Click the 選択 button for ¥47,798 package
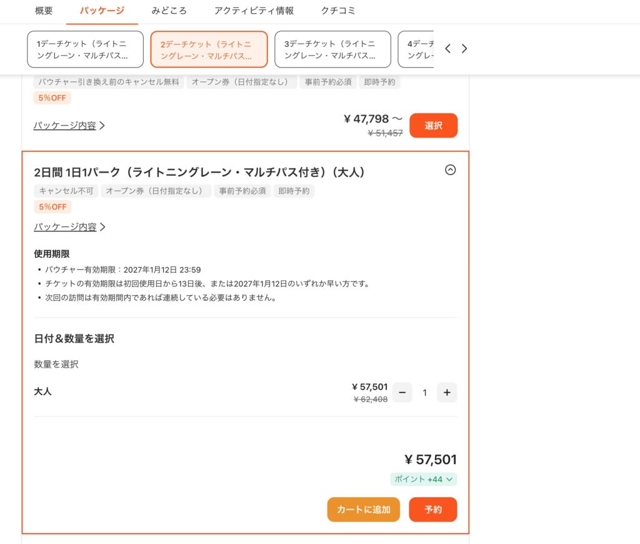640x544 pixels. [x=433, y=126]
